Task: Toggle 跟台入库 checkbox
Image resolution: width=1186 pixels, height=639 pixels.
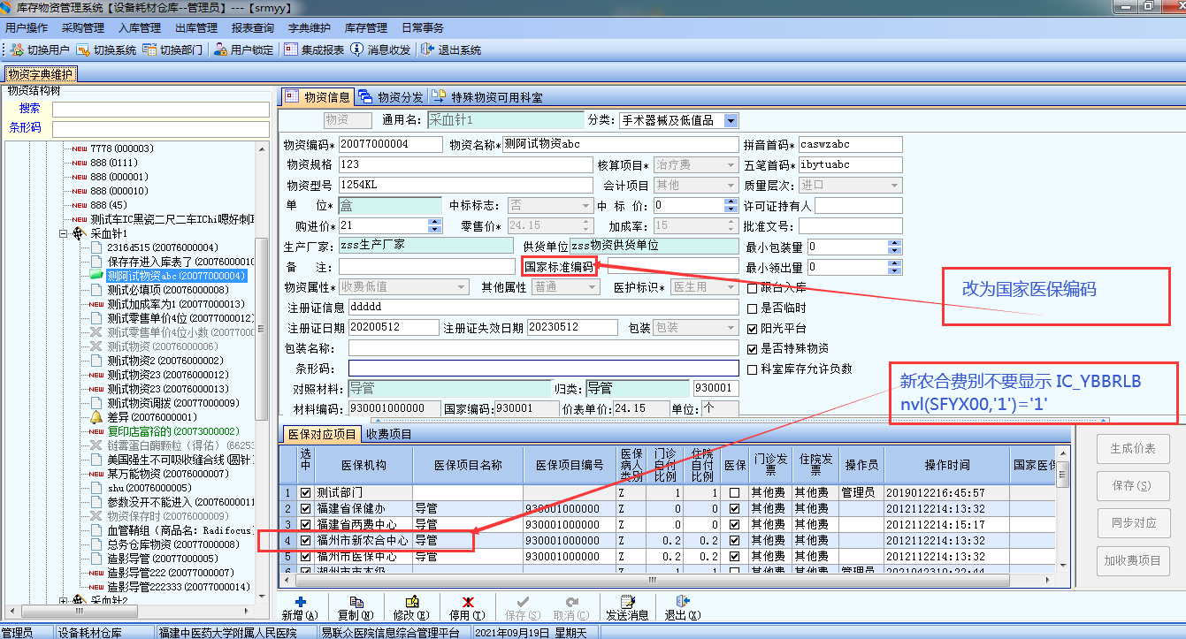Action: [753, 287]
